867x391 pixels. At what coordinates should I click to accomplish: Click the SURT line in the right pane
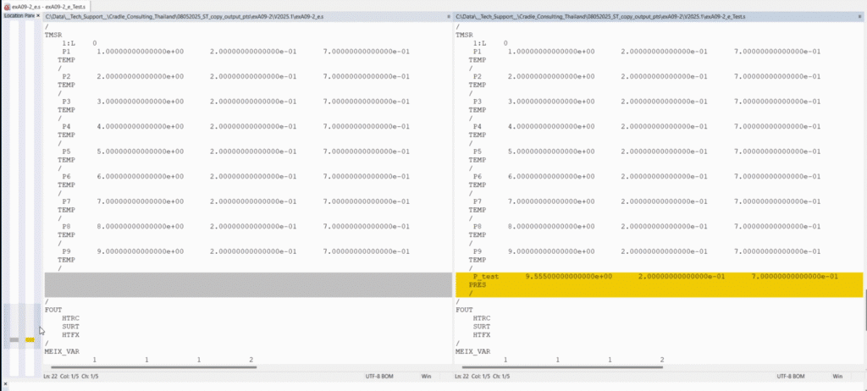[x=482, y=327]
